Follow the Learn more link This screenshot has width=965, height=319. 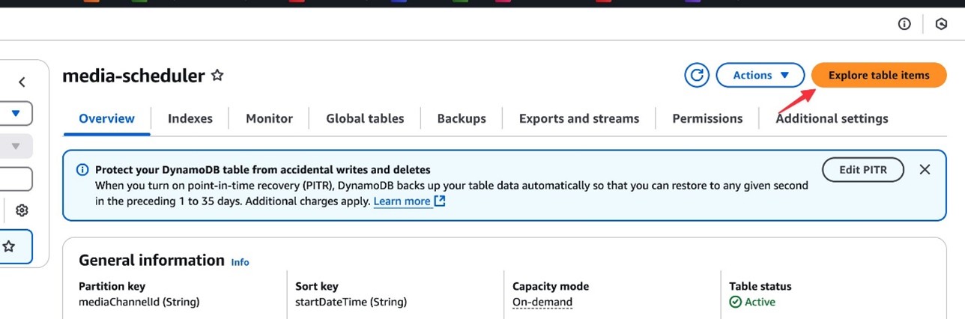pos(402,201)
